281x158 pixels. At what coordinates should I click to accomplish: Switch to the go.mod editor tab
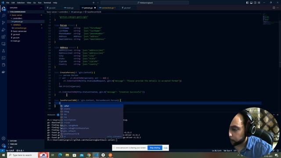[127, 8]
